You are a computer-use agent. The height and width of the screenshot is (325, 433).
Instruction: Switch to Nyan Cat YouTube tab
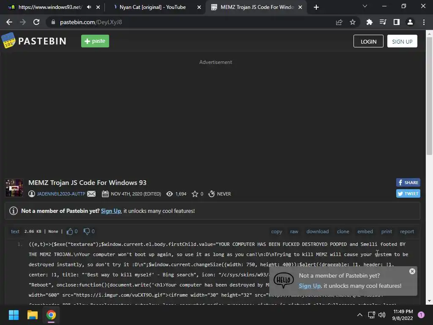click(x=152, y=7)
